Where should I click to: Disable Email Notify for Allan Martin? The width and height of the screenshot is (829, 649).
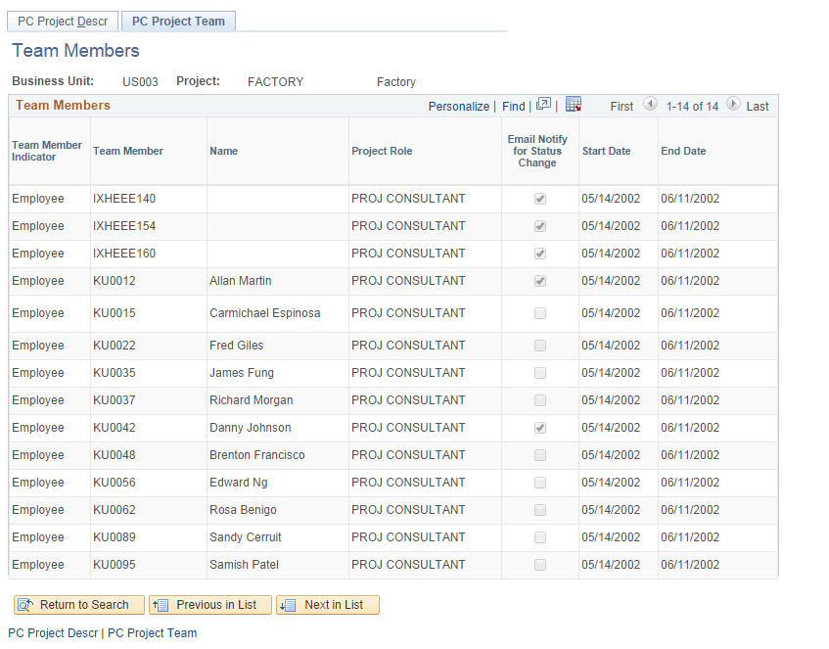point(539,281)
